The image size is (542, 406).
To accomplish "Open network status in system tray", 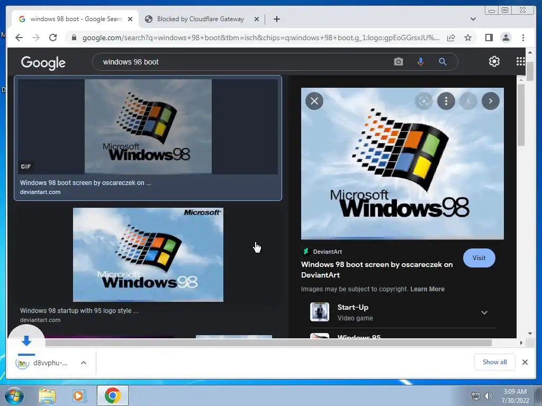I will point(476,396).
